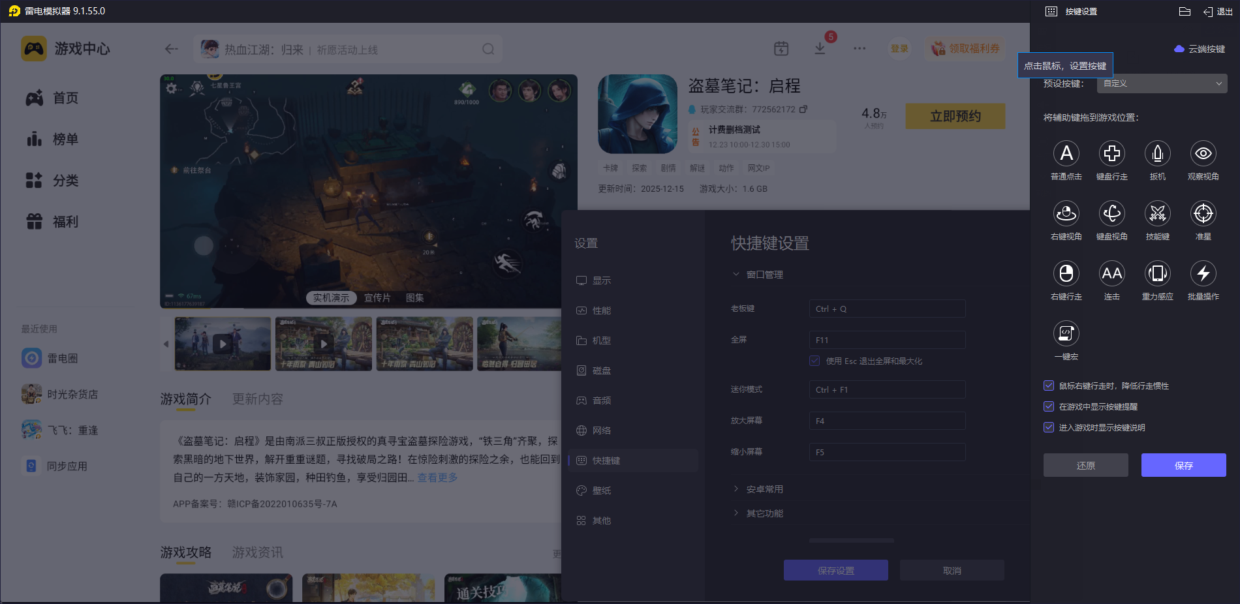Click 领取福利券 coupon button

(965, 48)
